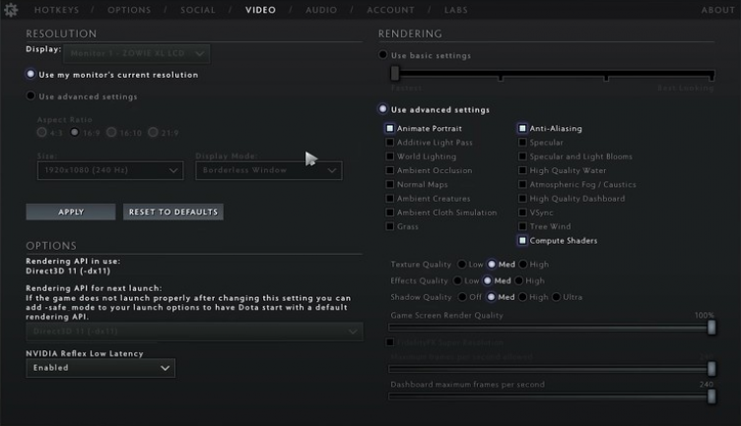This screenshot has width=741, height=426.
Task: Expand the resolution Size dropdown
Action: 109,170
